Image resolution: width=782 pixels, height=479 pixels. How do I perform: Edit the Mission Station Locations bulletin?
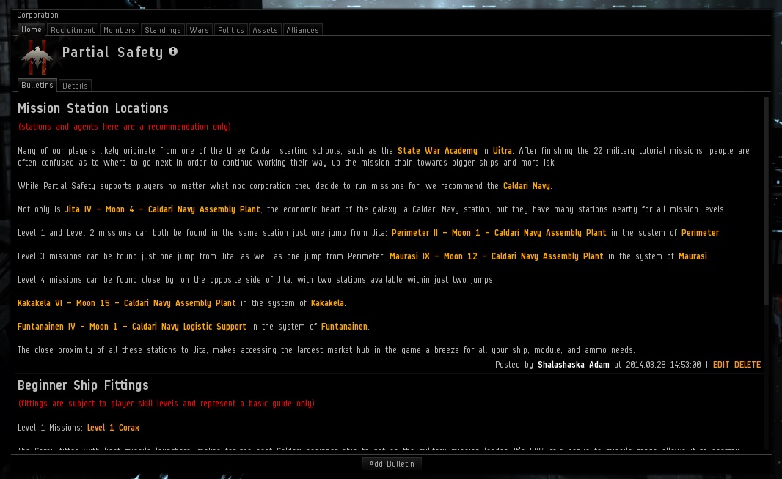(x=720, y=365)
